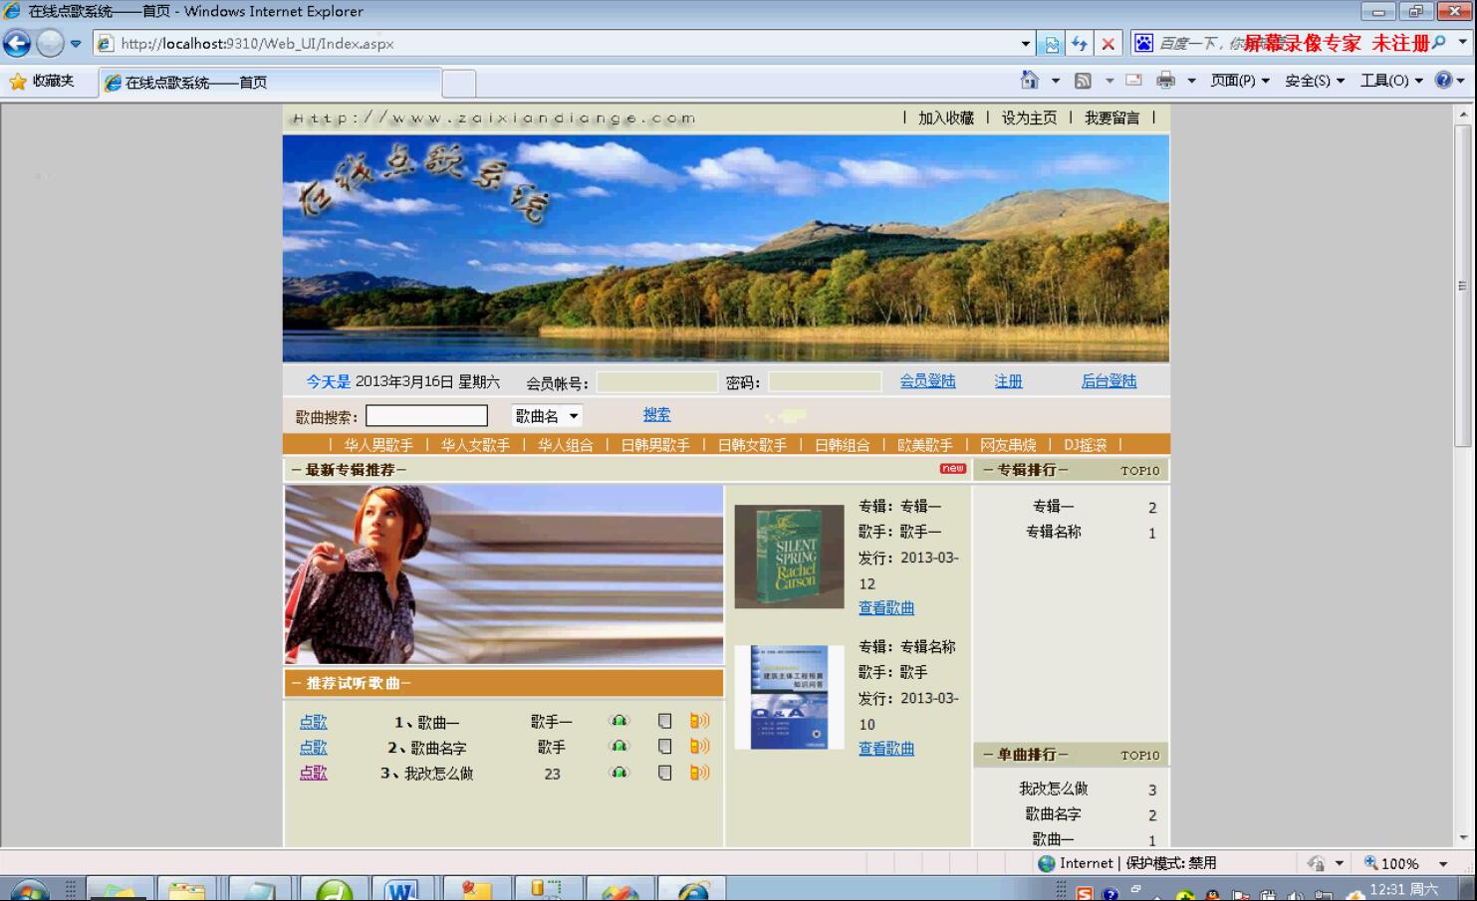
Task: Open Help with the blue question mark icon
Action: coord(1443,80)
